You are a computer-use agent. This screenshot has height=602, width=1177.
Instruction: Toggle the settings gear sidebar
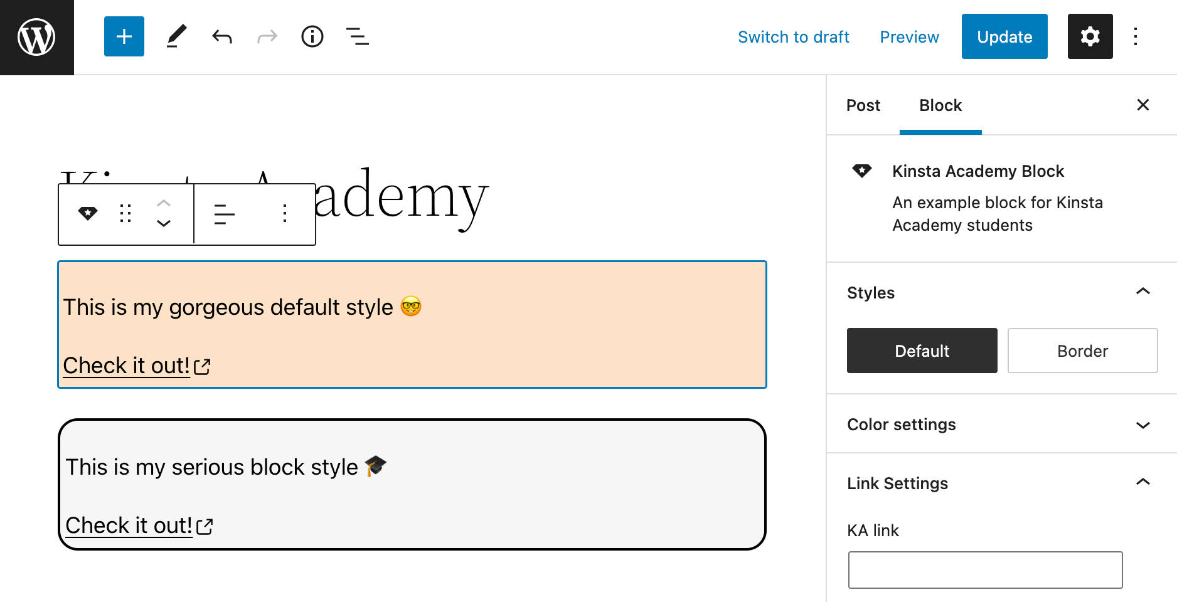click(1090, 36)
